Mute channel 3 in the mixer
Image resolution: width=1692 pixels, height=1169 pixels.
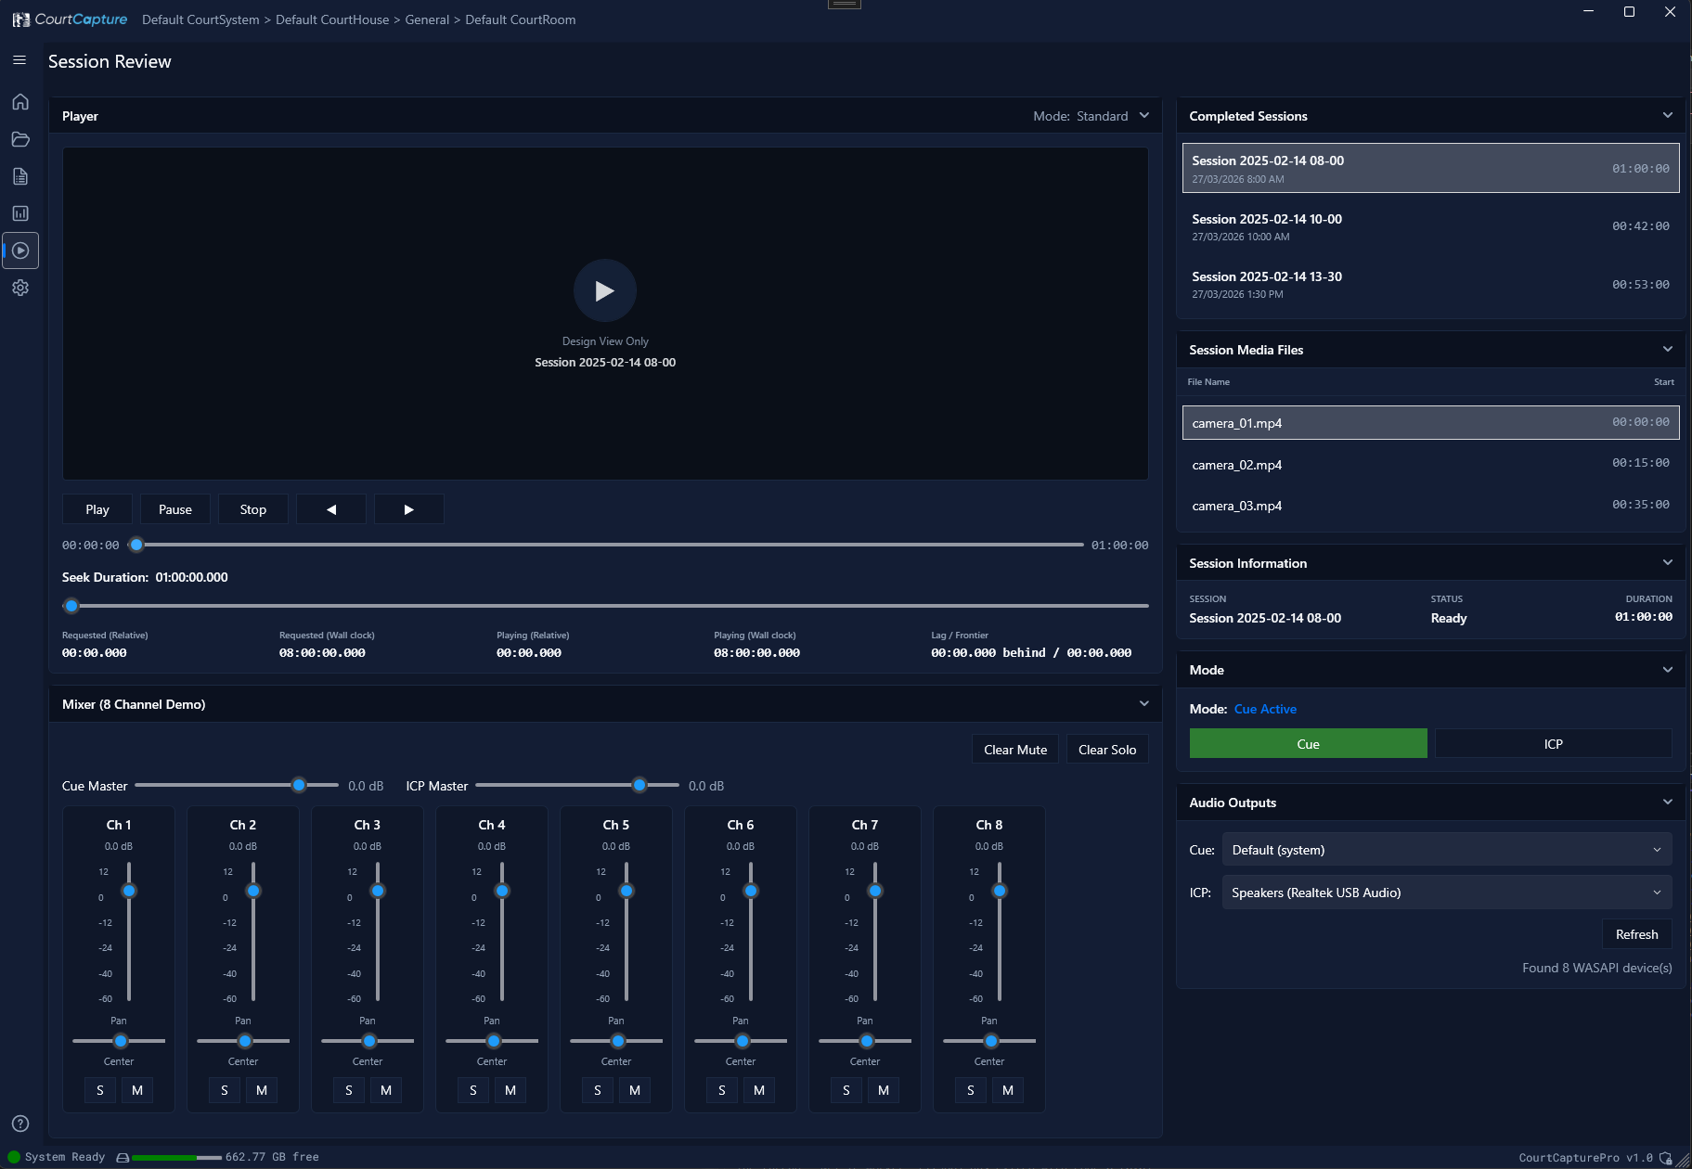coord(386,1090)
